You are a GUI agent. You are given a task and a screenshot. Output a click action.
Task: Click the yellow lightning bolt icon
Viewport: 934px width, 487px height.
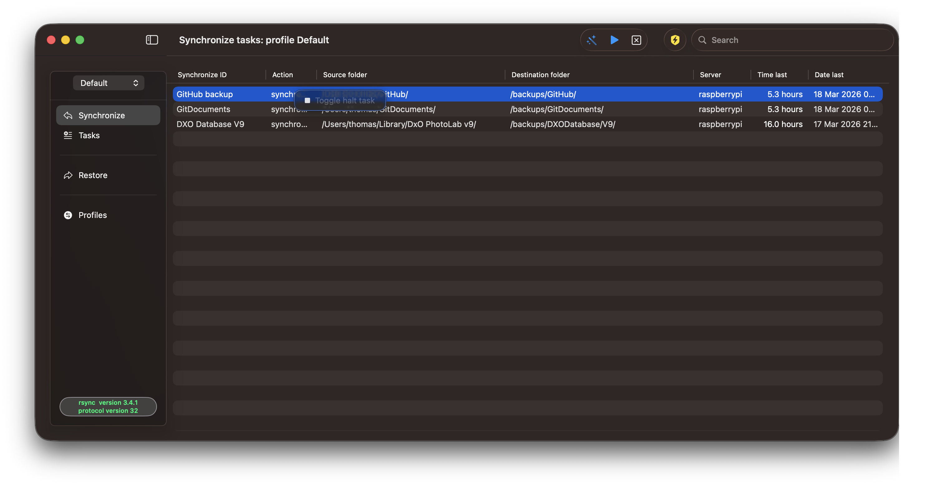click(675, 40)
